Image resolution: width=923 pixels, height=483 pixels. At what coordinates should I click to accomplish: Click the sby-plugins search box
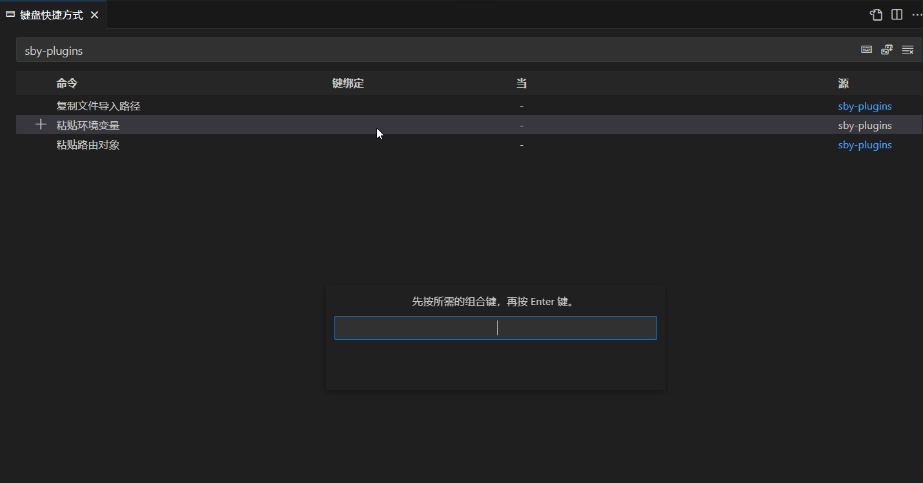point(387,50)
